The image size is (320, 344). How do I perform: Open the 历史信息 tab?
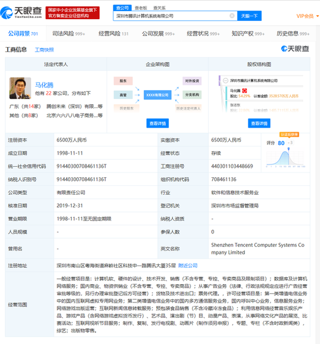coord(293,34)
